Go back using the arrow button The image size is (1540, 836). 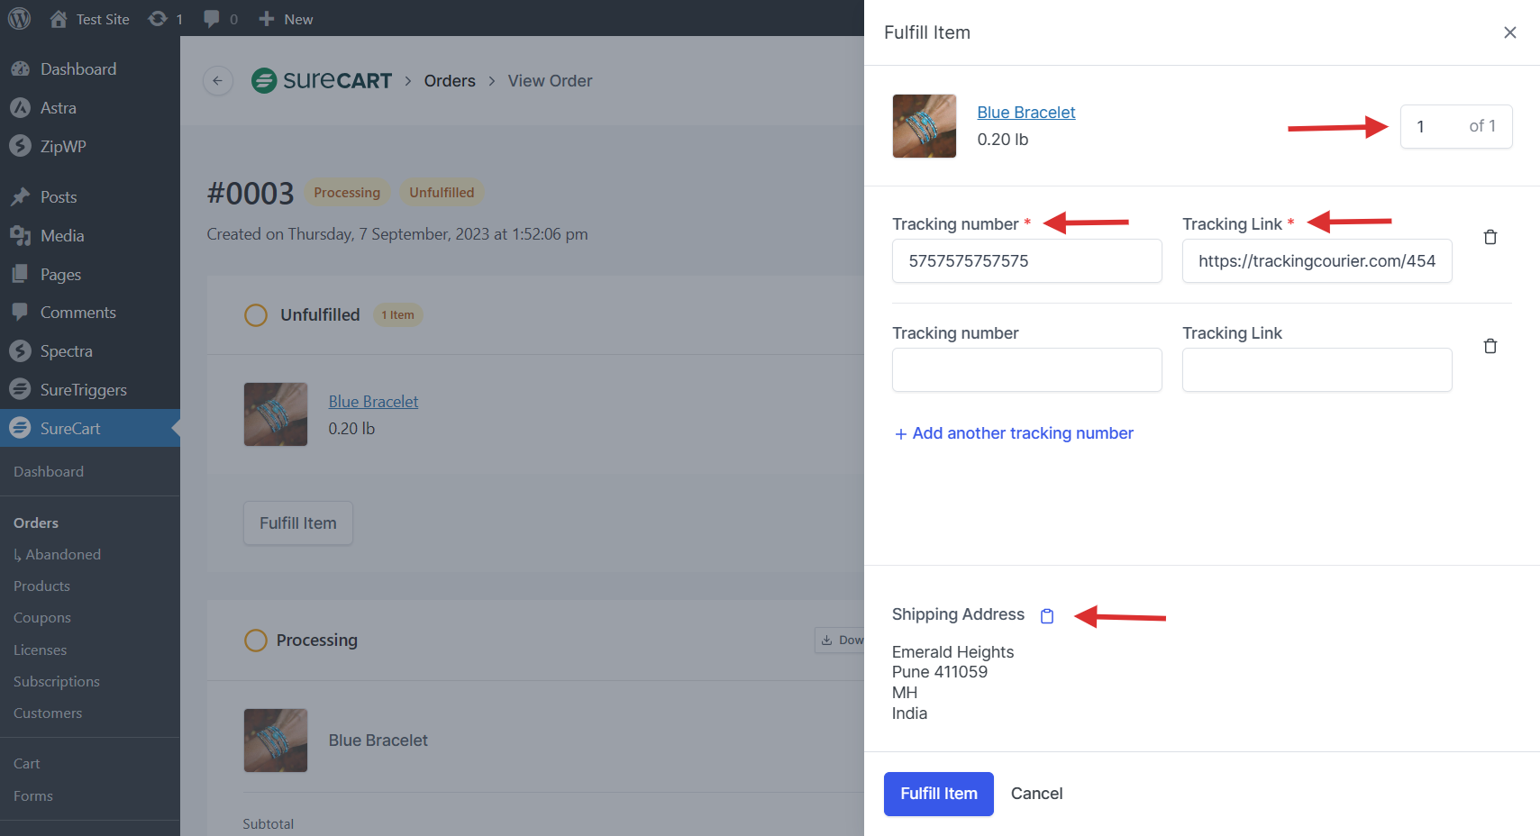coord(217,81)
